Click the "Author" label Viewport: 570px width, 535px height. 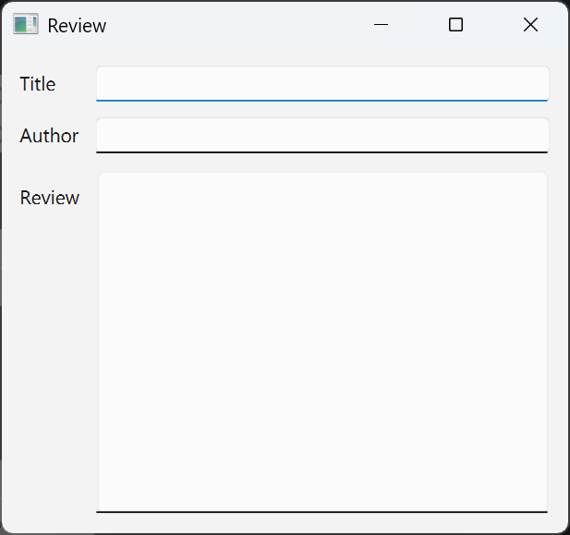(x=49, y=136)
